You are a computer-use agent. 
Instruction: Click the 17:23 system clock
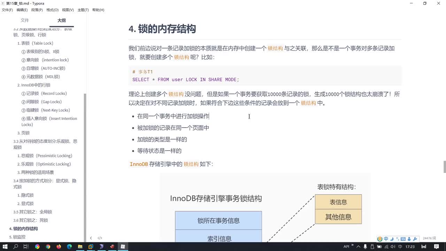pyautogui.click(x=410, y=246)
